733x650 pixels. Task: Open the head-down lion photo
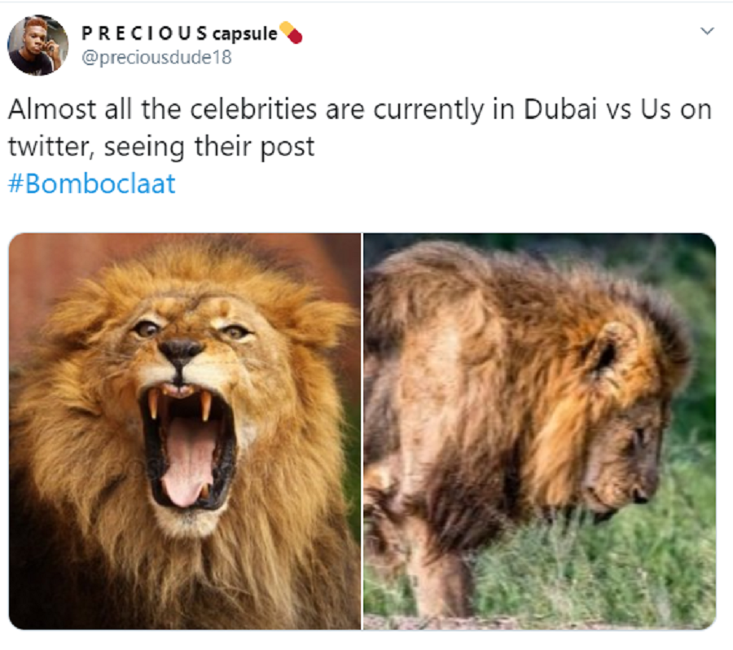(x=540, y=430)
